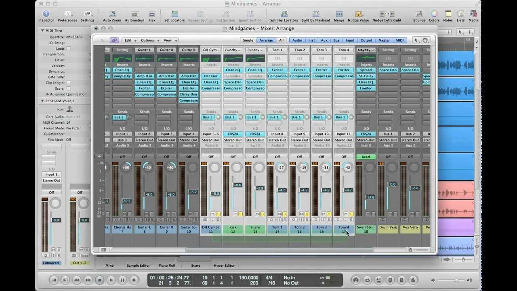Open the Options menu in Mixer
Image resolution: width=517 pixels, height=291 pixels.
149,40
